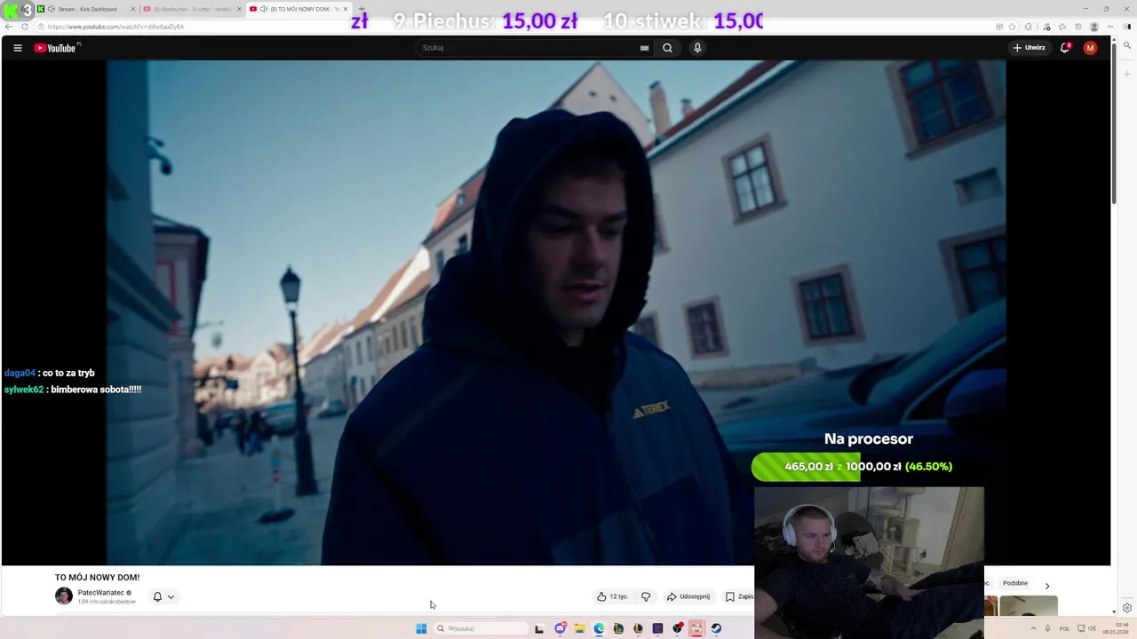Open YouTube notifications bell
Screen dimensions: 1137x639
[1064, 48]
